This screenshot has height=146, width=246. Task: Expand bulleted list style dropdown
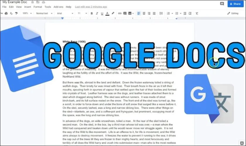tap(181, 13)
